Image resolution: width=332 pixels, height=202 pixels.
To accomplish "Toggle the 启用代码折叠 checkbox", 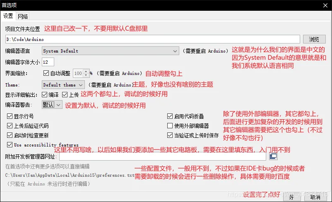I will [x=170, y=116].
